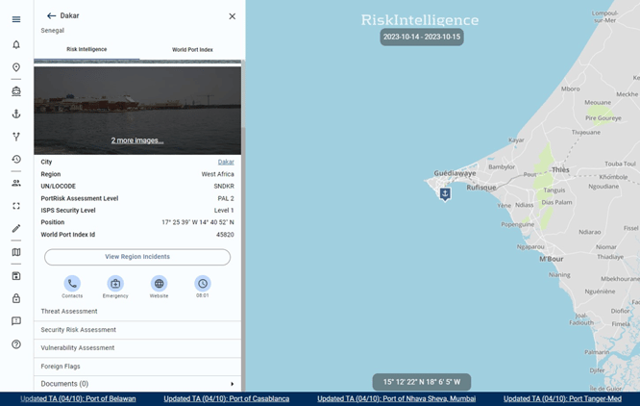This screenshot has height=406, width=640.
Task: Open the Emergency medical kit icon
Action: (x=115, y=284)
